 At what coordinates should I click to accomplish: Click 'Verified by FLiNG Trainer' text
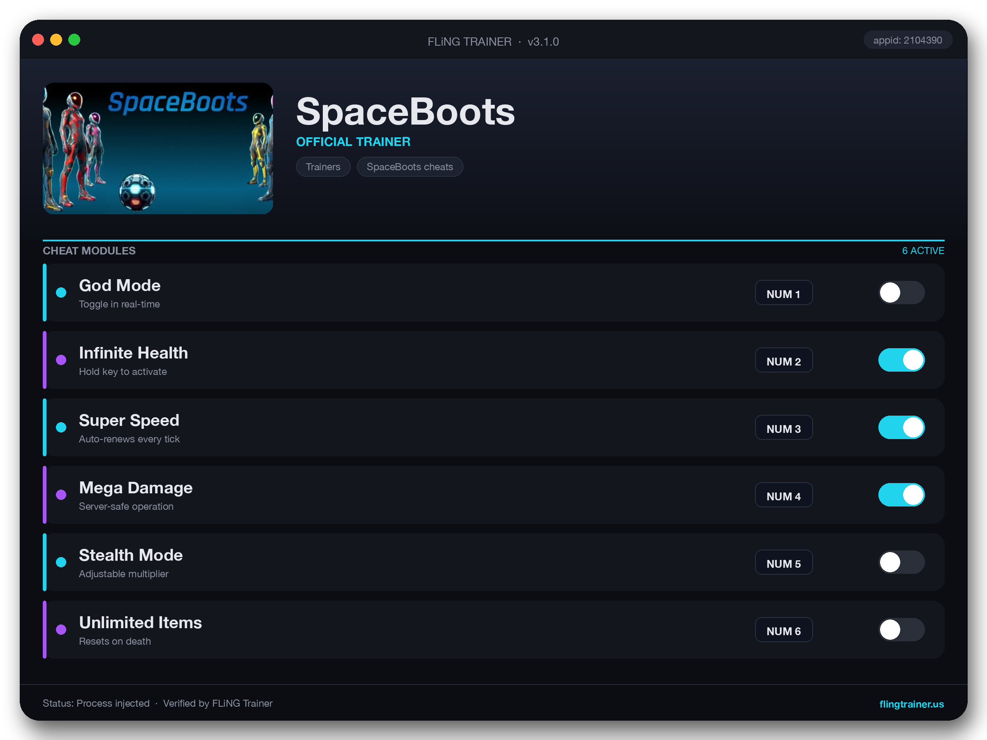tap(218, 703)
